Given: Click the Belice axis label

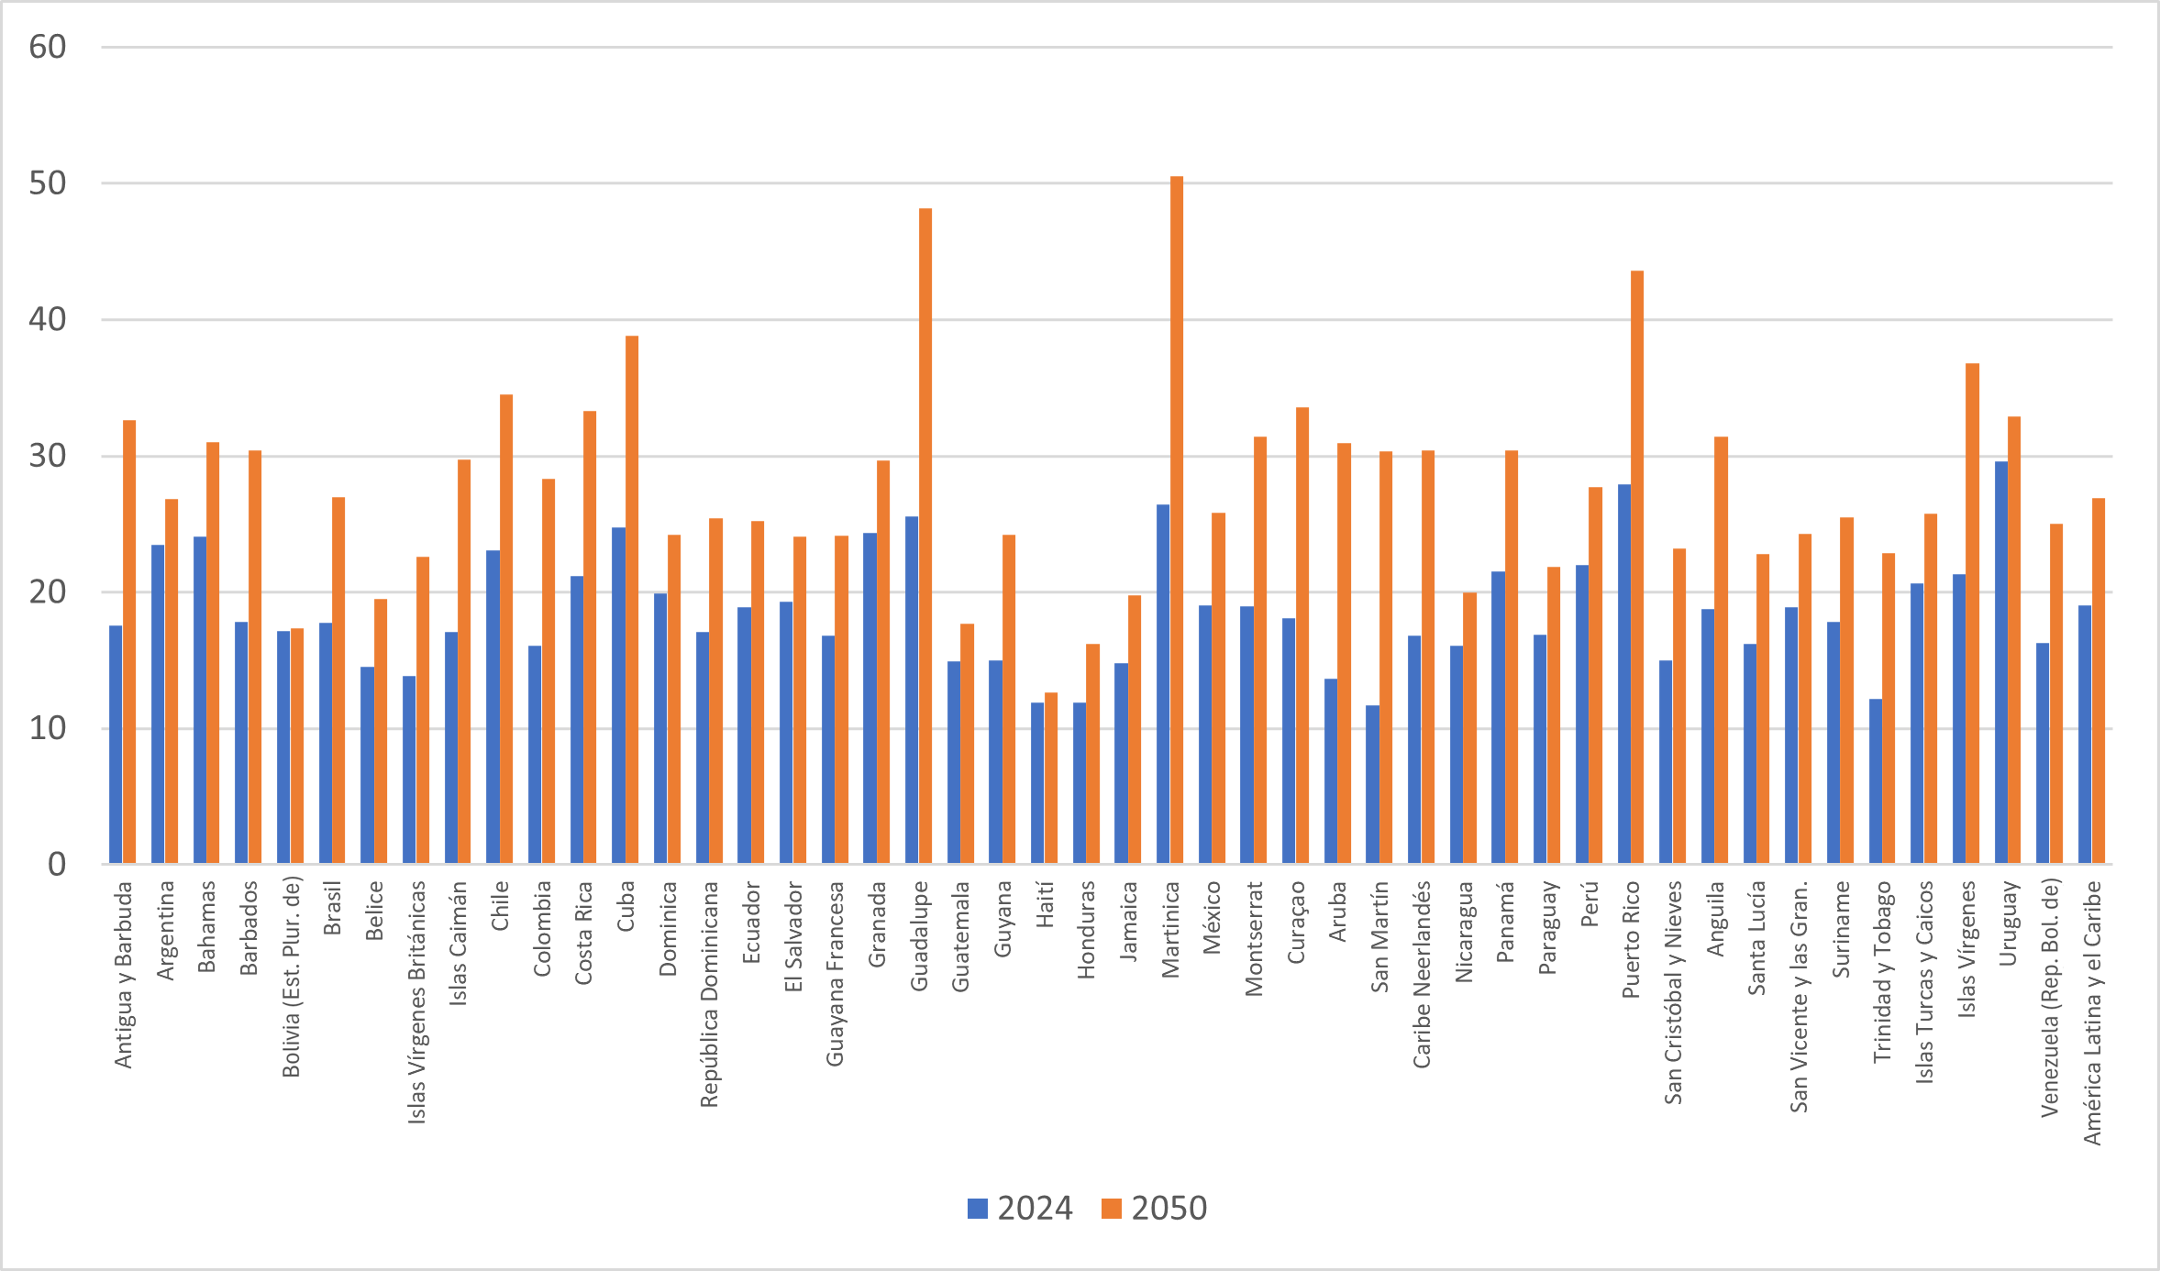Looking at the screenshot, I should pos(374,911).
